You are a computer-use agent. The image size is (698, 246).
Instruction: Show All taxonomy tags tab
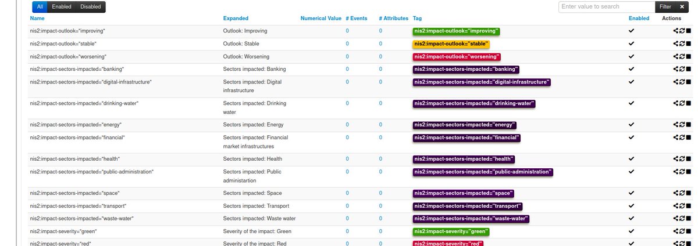[39, 7]
